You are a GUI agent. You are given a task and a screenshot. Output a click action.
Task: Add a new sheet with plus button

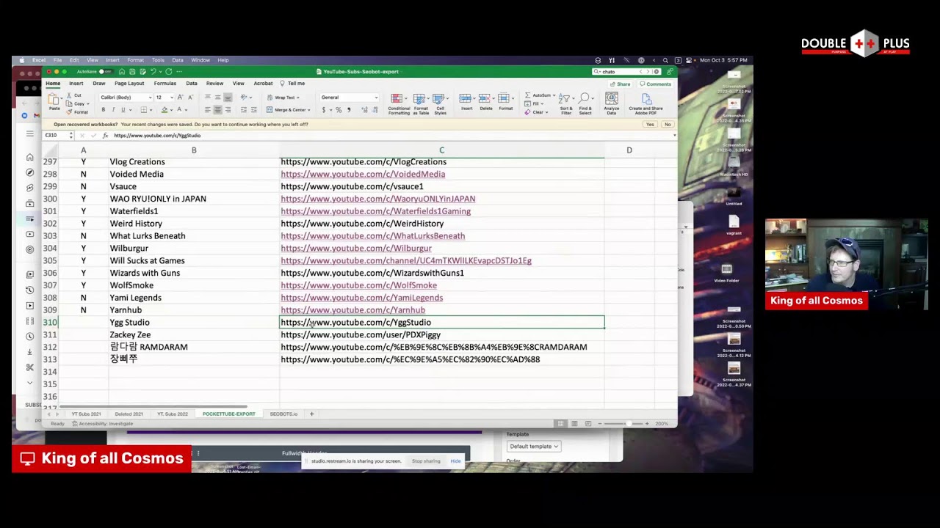coord(311,414)
